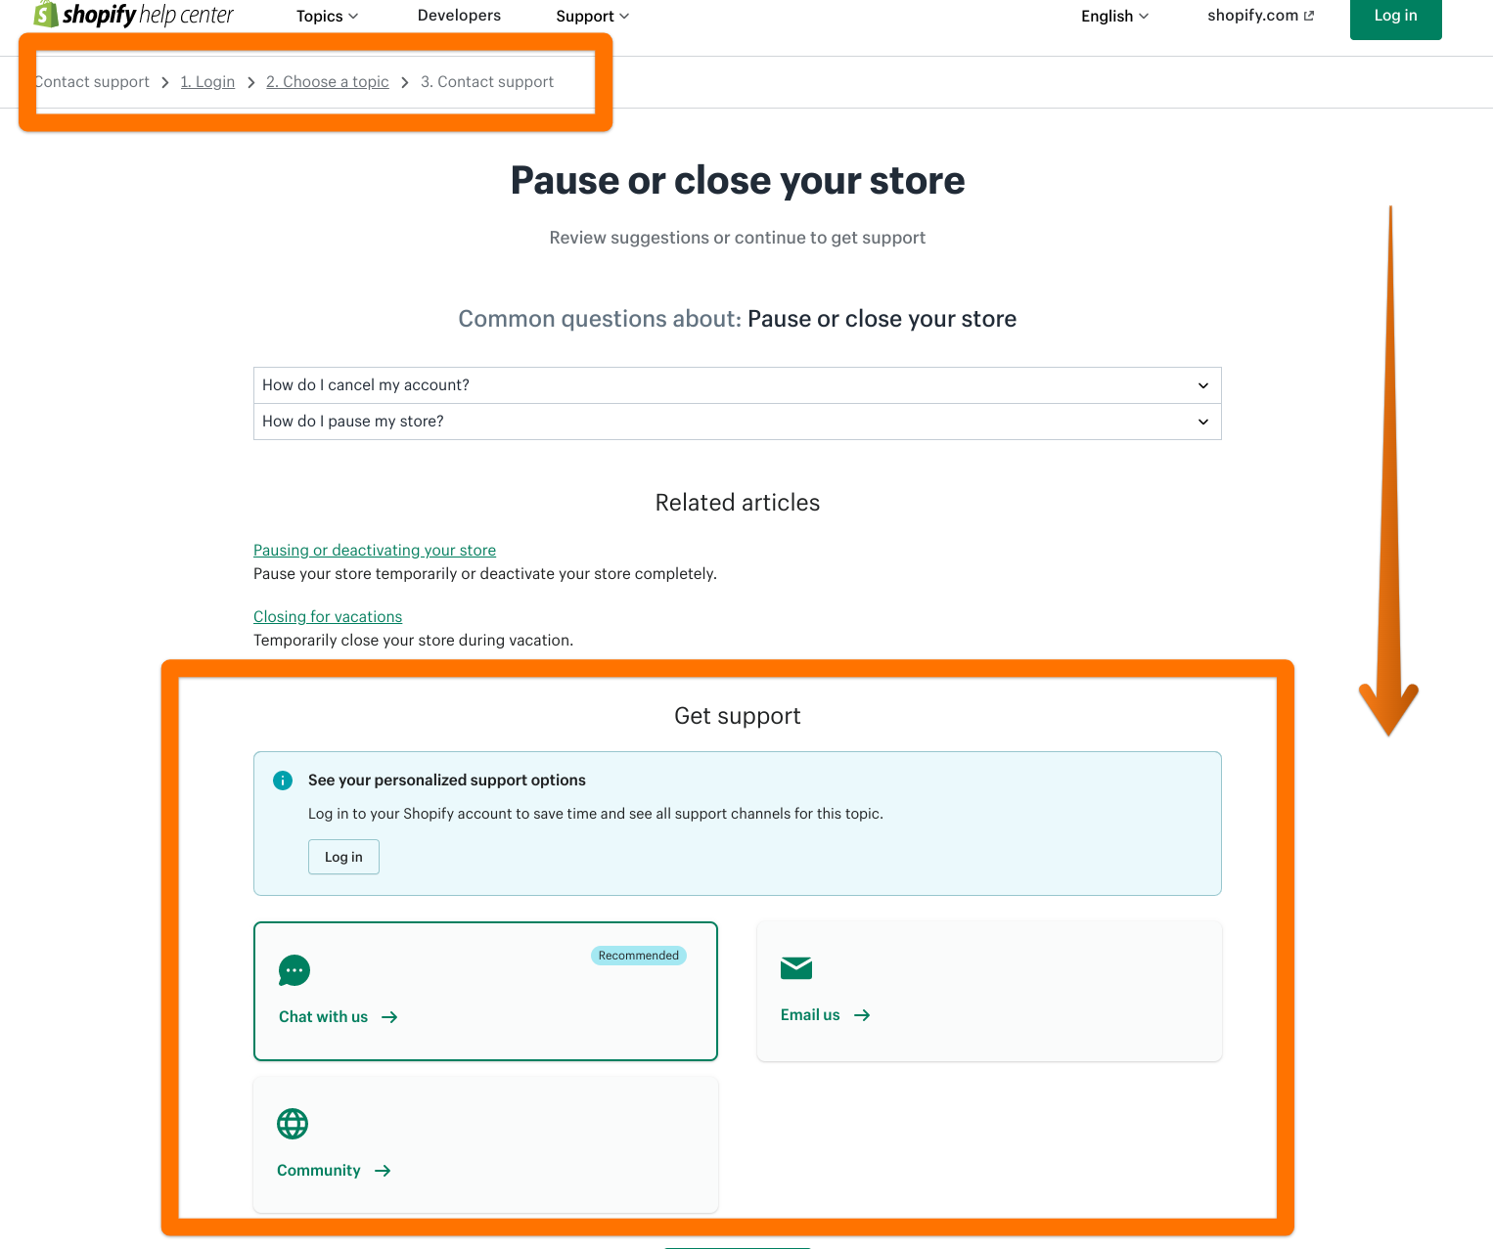This screenshot has height=1249, width=1493.
Task: Click the Community globe icon
Action: pos(293,1124)
